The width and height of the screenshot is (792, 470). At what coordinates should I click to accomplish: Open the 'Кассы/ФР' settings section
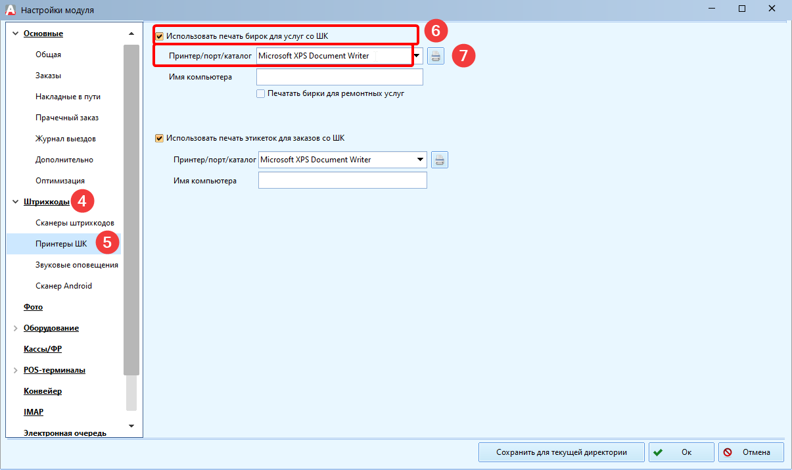43,349
